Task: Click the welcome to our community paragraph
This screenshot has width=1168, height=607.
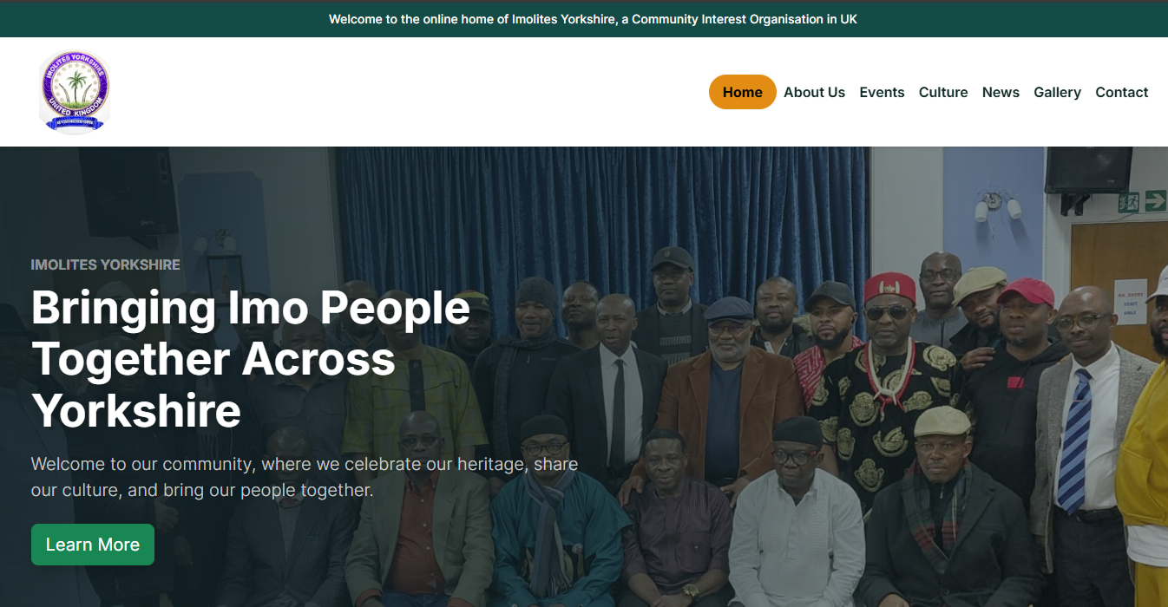Action: click(x=305, y=477)
